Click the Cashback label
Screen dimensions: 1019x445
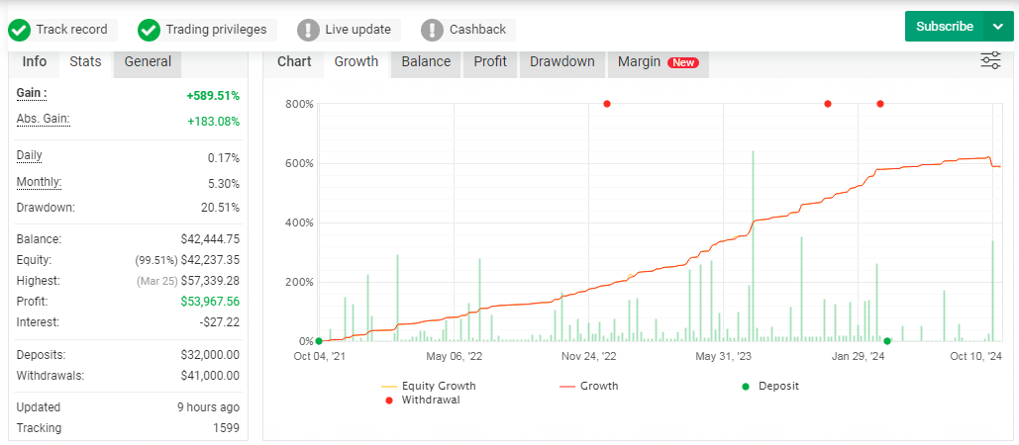477,30
